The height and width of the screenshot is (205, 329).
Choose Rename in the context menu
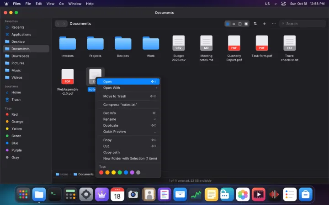coord(128,119)
